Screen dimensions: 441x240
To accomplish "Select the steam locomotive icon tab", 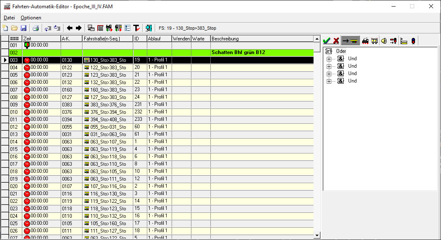I will [x=365, y=41].
